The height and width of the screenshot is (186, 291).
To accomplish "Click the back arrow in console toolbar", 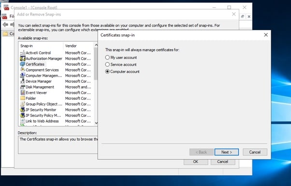I will pyautogui.click(x=5, y=24).
